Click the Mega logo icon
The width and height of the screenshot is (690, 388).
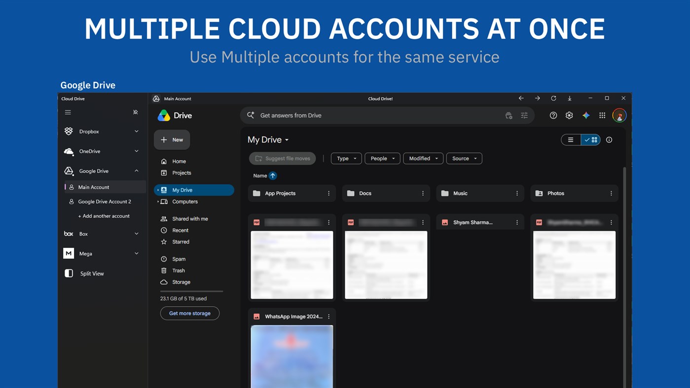[x=69, y=253]
